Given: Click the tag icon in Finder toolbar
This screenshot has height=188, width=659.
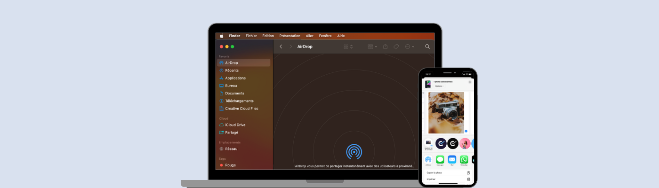Looking at the screenshot, I should click(396, 47).
